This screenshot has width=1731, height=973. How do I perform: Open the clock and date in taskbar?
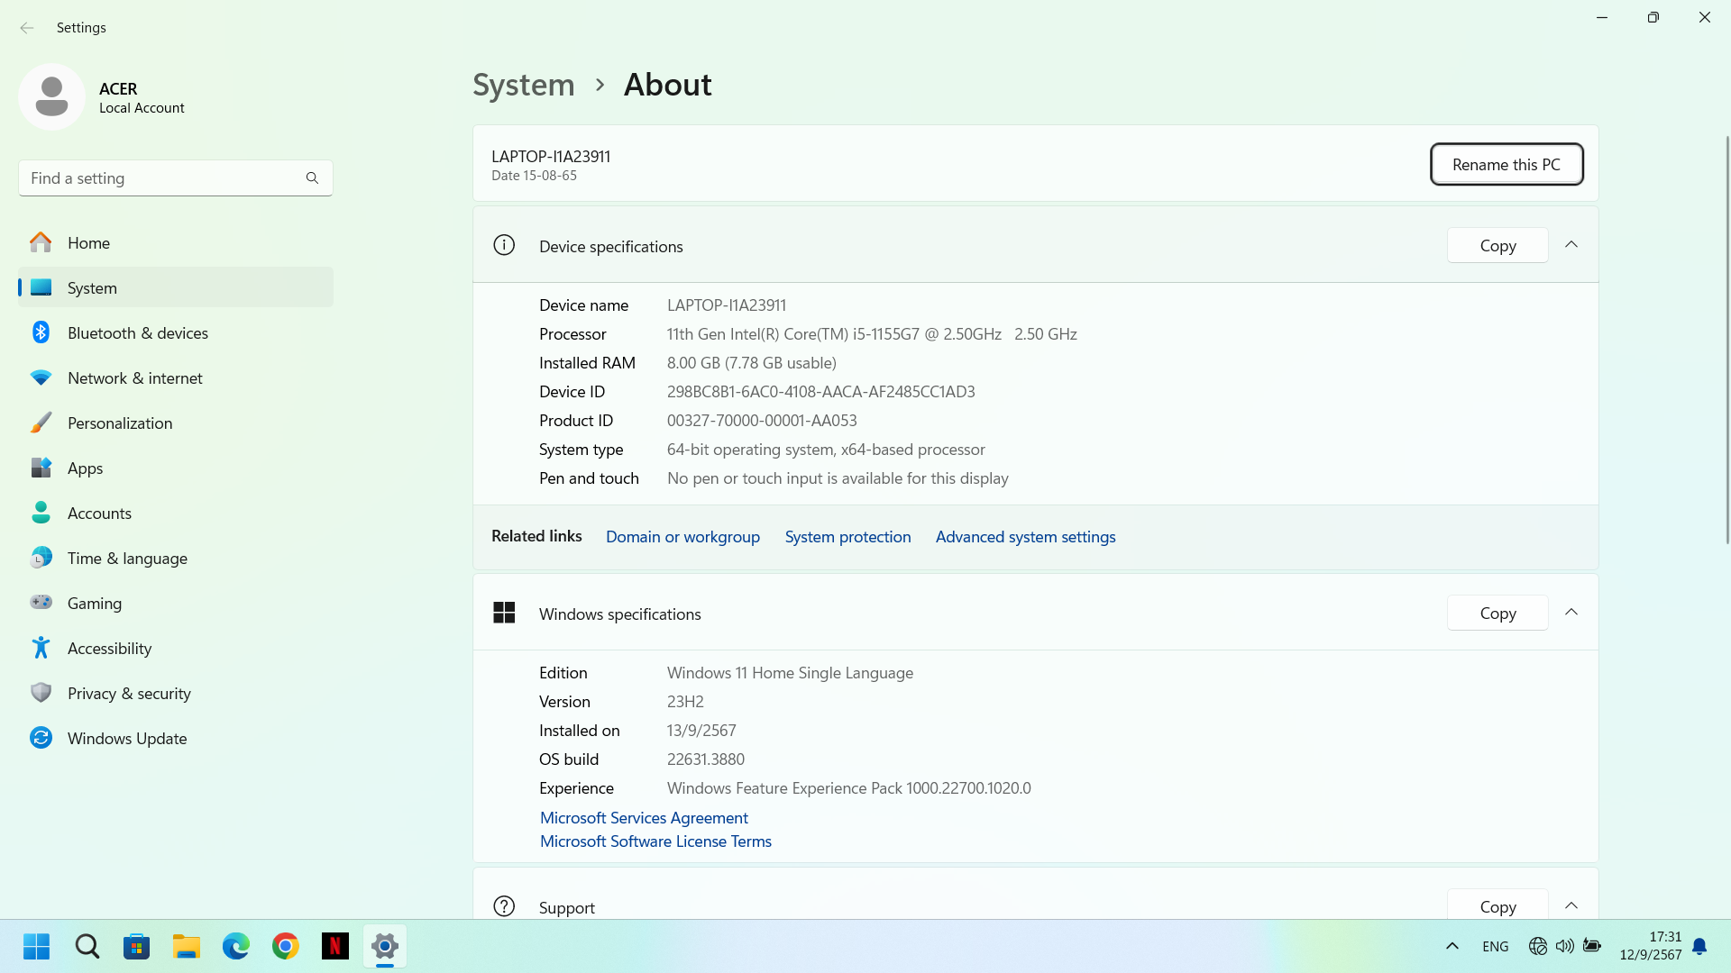click(x=1650, y=946)
